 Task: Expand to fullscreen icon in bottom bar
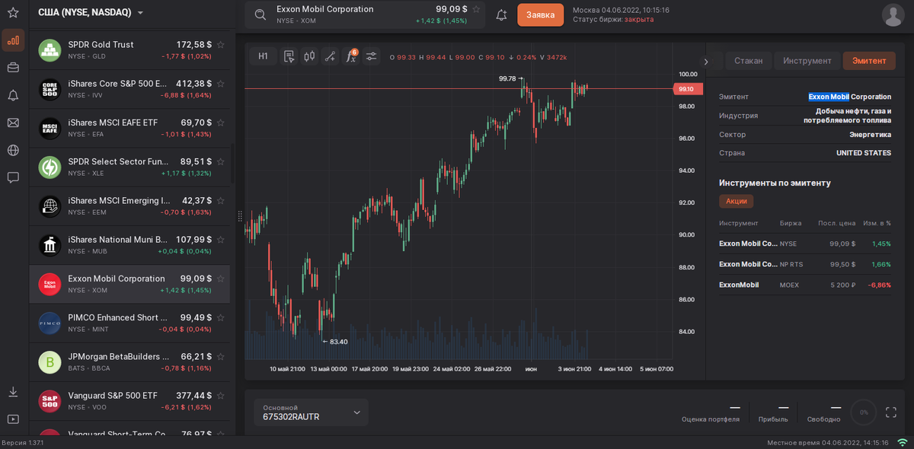891,412
